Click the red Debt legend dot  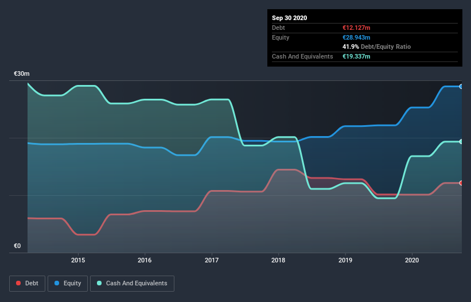click(18, 283)
